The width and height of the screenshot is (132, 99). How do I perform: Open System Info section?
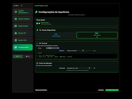(x=23, y=40)
